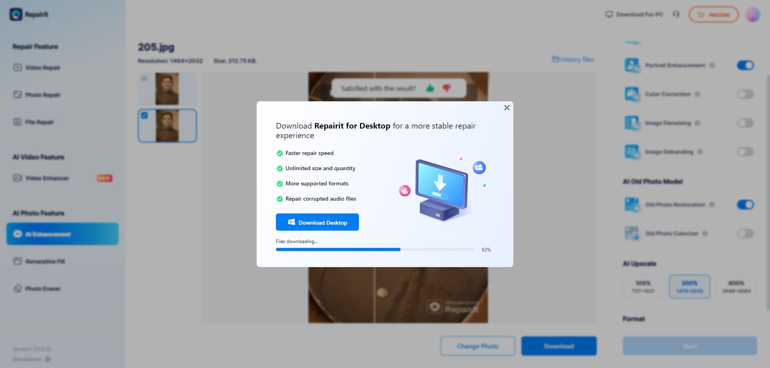
Task: Click the Disclaimer info icon
Action: pyautogui.click(x=48, y=359)
